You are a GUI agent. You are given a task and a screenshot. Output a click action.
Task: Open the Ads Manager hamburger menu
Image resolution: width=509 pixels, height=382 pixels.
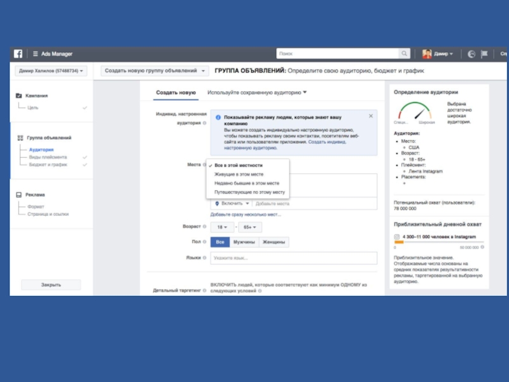[36, 54]
